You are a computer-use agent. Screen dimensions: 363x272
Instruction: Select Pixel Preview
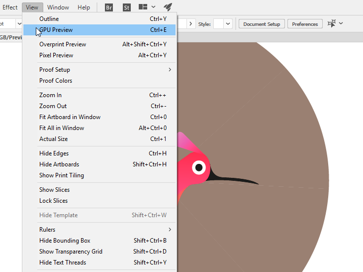[x=99, y=55]
